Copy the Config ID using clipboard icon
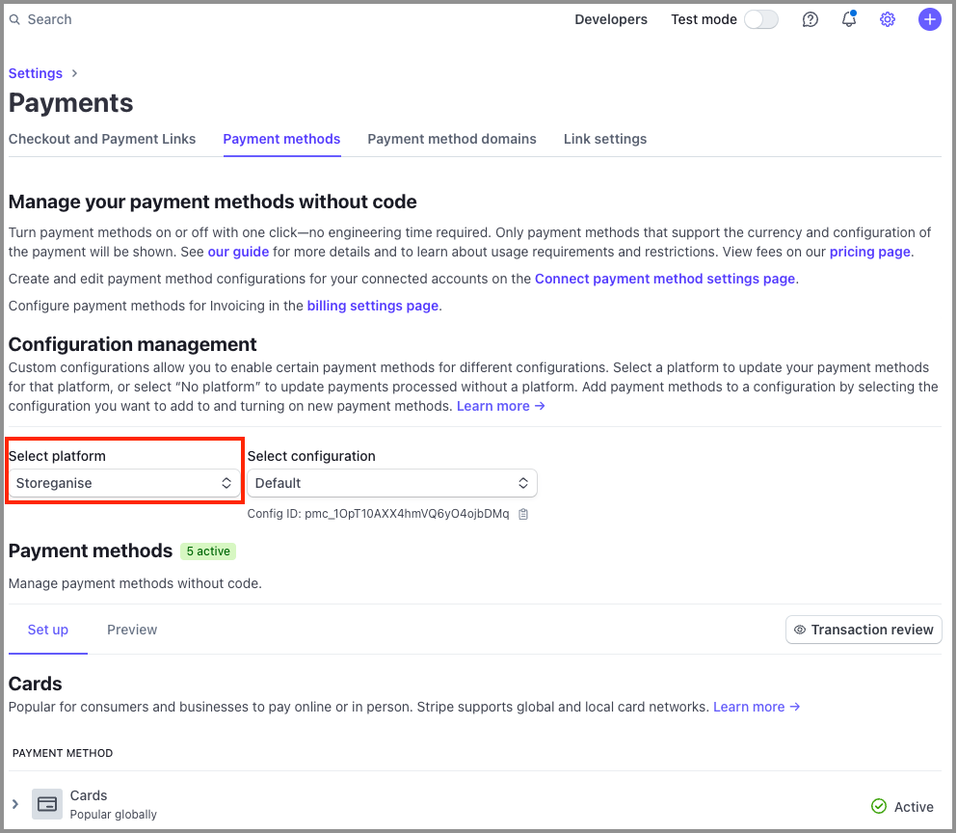Image resolution: width=957 pixels, height=833 pixels. (x=523, y=514)
